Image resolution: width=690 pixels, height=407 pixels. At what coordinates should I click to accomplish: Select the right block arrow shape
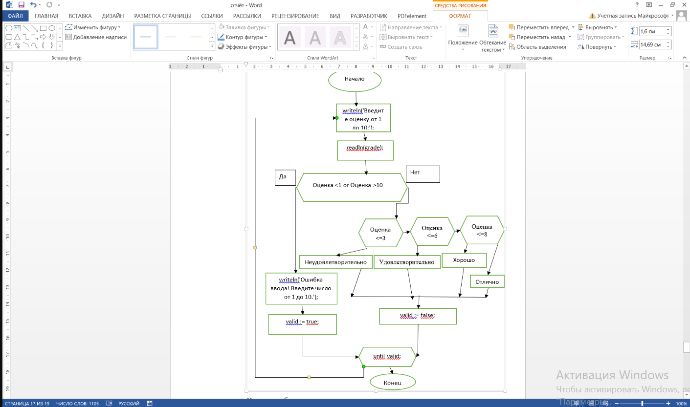(43, 37)
